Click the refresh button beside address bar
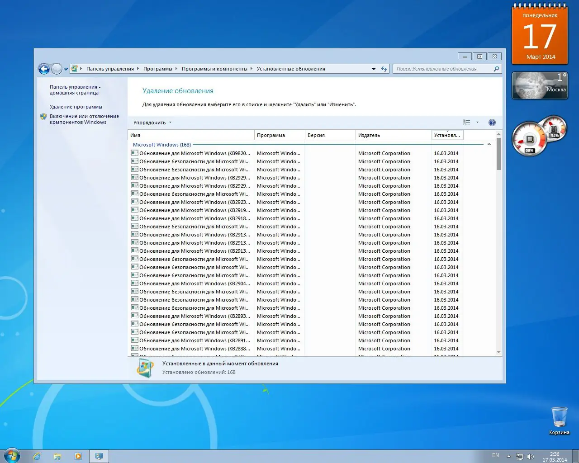Screen dimensions: 579x463 coord(384,69)
